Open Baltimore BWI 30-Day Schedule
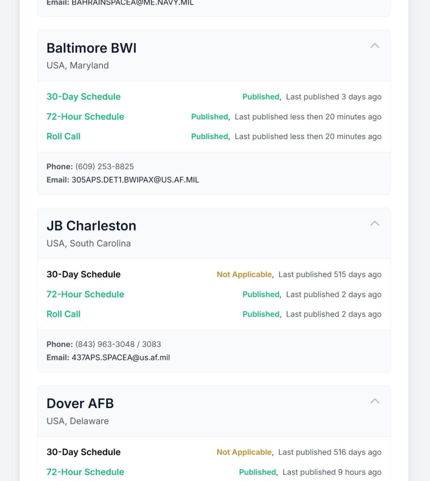430x481 pixels. click(x=83, y=97)
